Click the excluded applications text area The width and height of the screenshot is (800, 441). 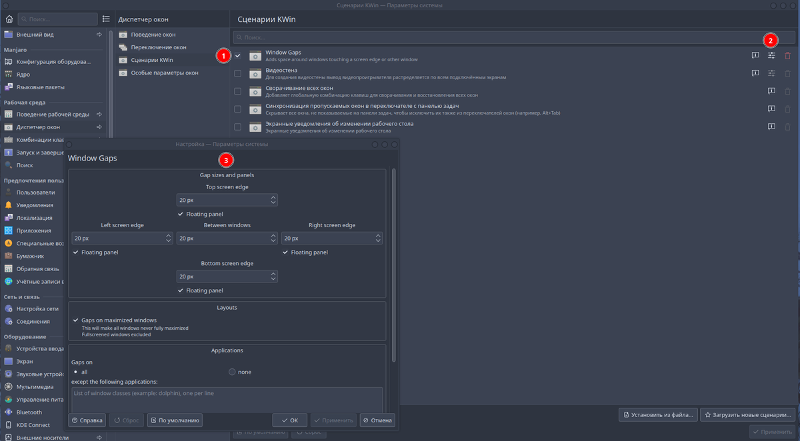(x=227, y=400)
